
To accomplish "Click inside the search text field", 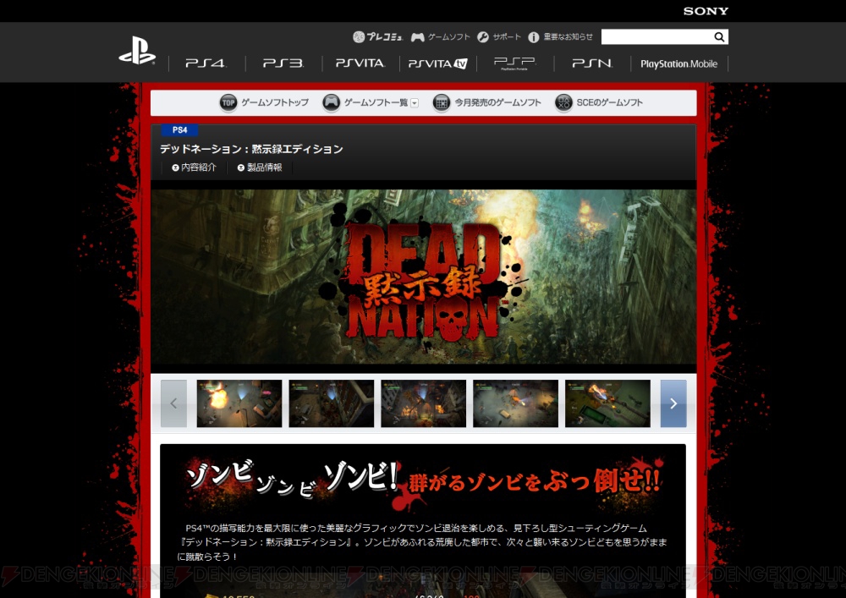I will 656,36.
